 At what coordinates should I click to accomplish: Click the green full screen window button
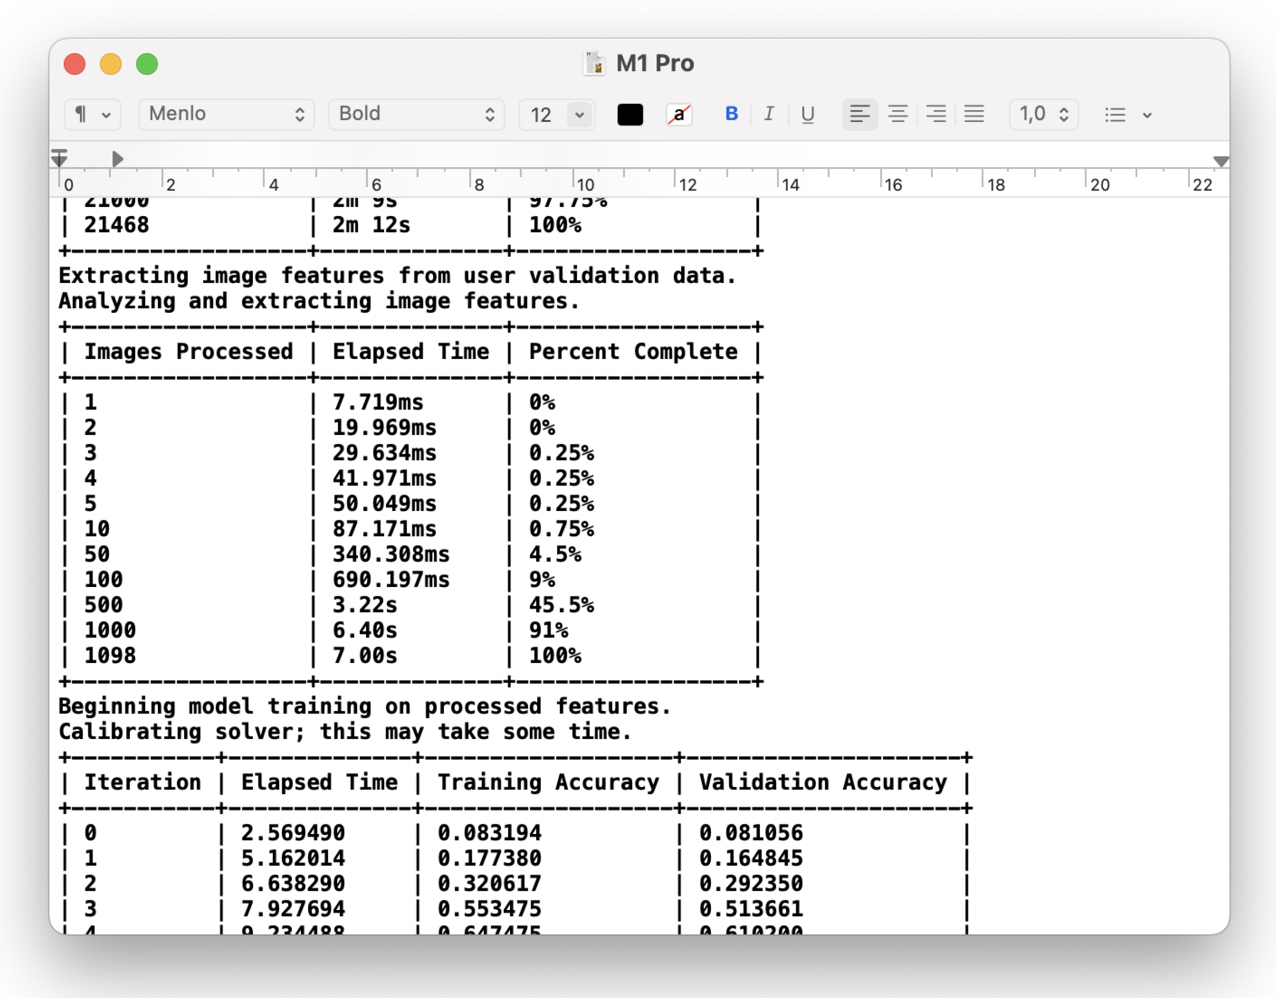[x=147, y=64]
